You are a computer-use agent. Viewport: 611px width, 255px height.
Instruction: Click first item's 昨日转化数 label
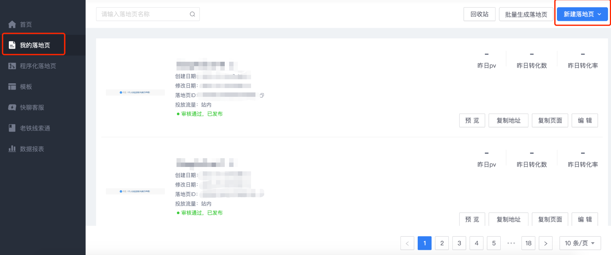click(532, 66)
